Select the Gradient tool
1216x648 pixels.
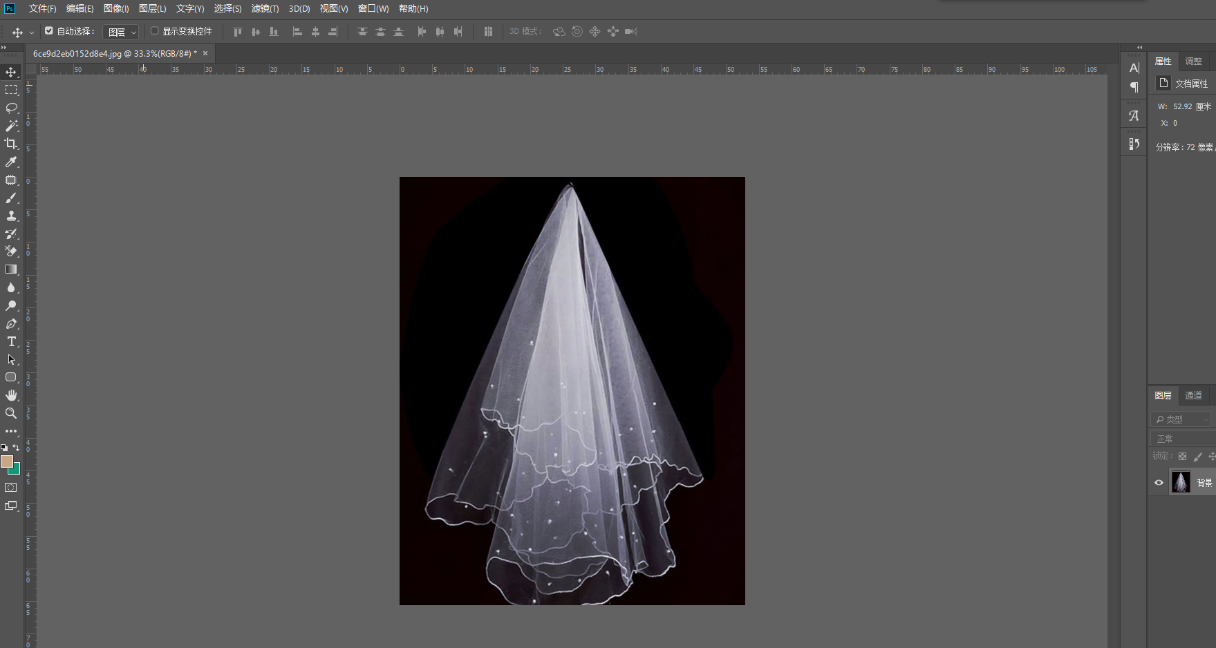[11, 269]
